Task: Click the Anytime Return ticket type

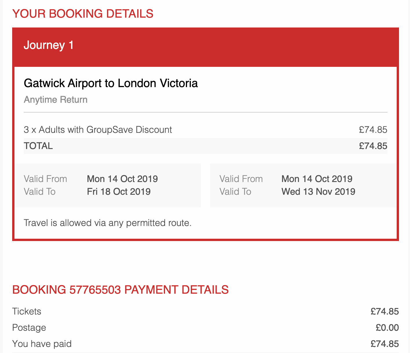Action: (56, 100)
